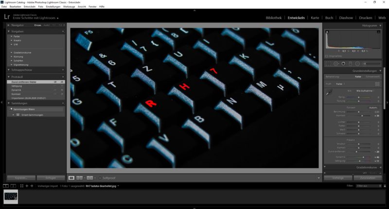The height and width of the screenshot is (209, 389).
Task: Clear history with Protokoll X icon
Action: (63, 77)
